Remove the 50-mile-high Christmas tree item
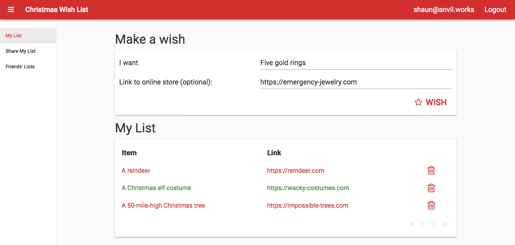 click(x=431, y=206)
